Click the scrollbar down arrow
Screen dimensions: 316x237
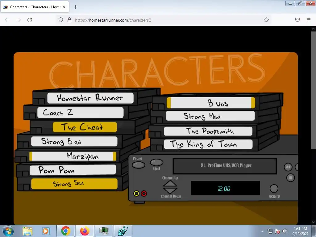(313, 222)
